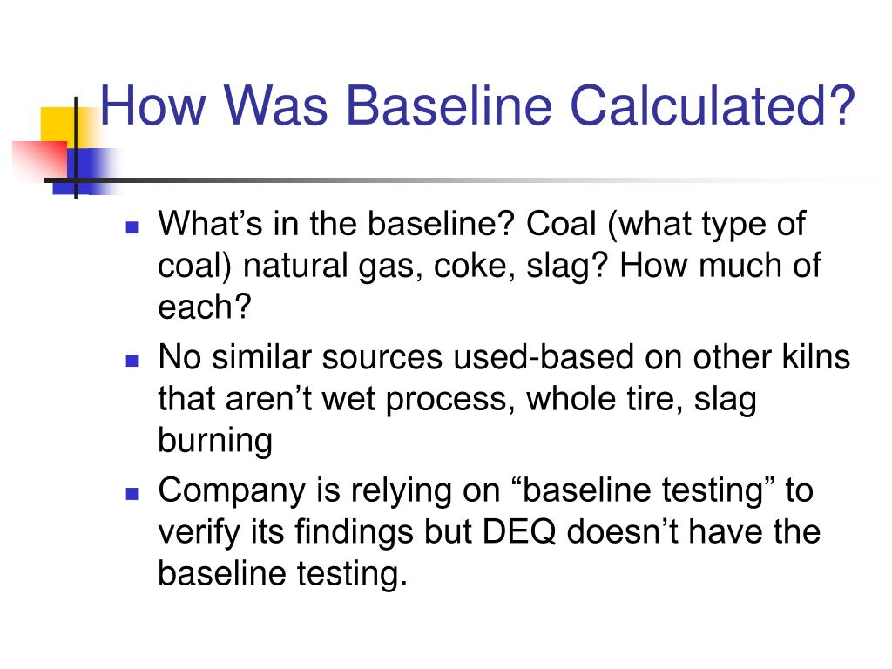
Task: Click the word 'each?' in first bullet
Action: (205, 307)
